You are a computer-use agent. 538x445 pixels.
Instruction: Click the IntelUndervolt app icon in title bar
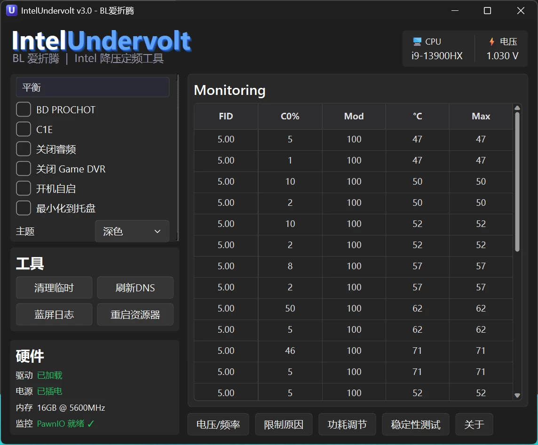tap(11, 10)
